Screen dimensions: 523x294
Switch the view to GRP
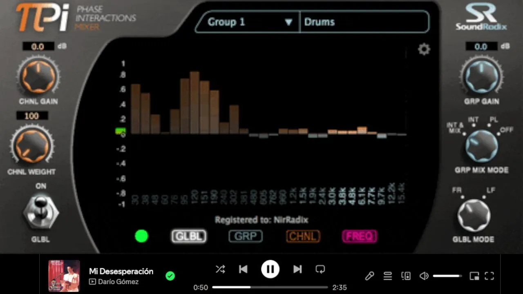[246, 236]
